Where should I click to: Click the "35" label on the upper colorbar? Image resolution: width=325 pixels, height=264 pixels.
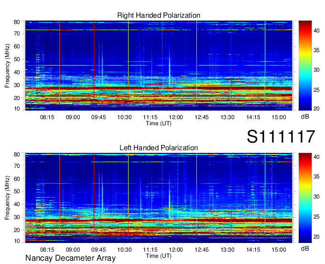pos(316,50)
